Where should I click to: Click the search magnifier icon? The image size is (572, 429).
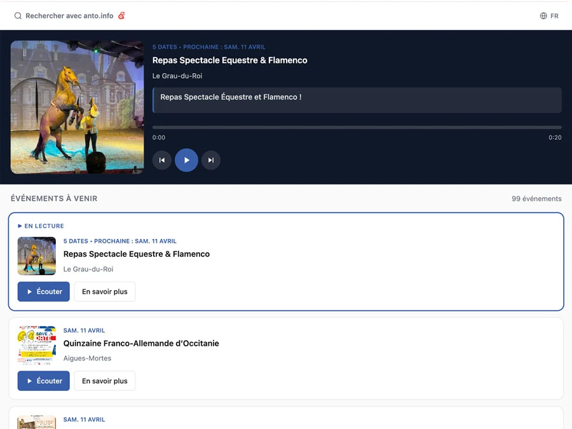[18, 16]
